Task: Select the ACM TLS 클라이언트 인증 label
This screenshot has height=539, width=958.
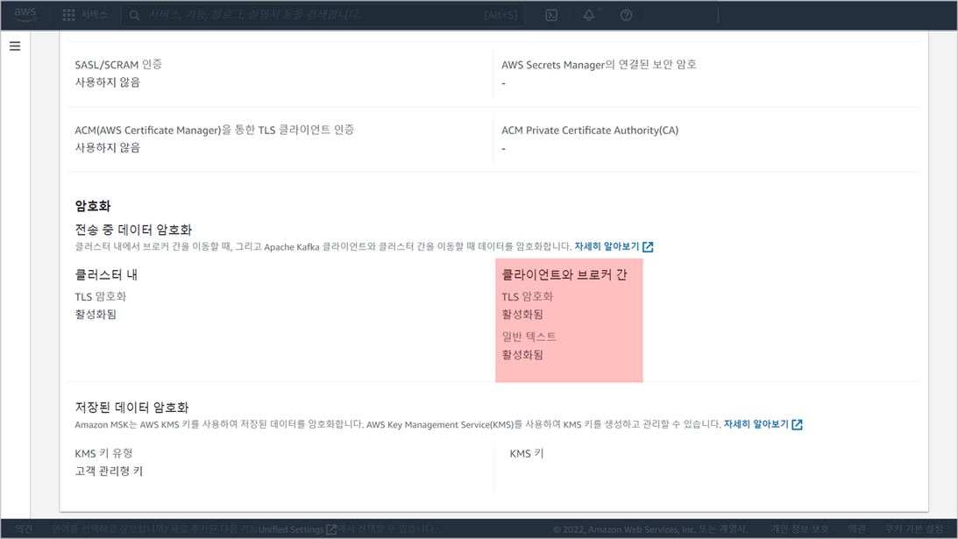Action: [x=215, y=130]
